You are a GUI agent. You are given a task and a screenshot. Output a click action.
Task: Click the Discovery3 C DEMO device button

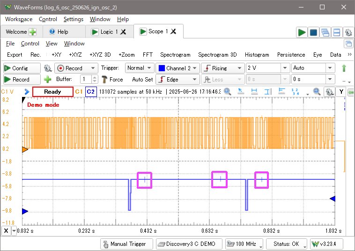point(189,244)
